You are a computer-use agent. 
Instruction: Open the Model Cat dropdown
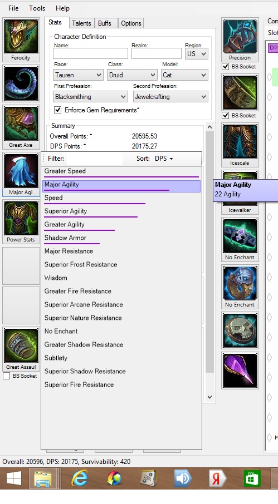pos(185,75)
